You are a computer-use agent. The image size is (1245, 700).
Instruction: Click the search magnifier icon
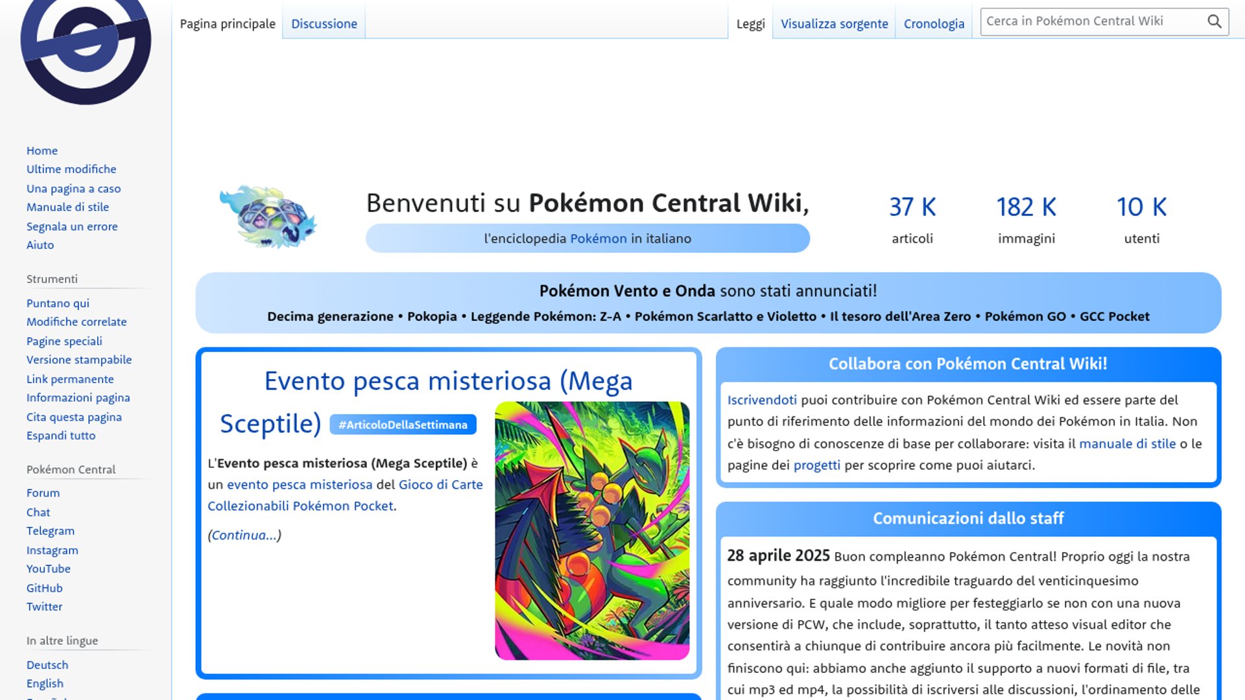[x=1215, y=21]
